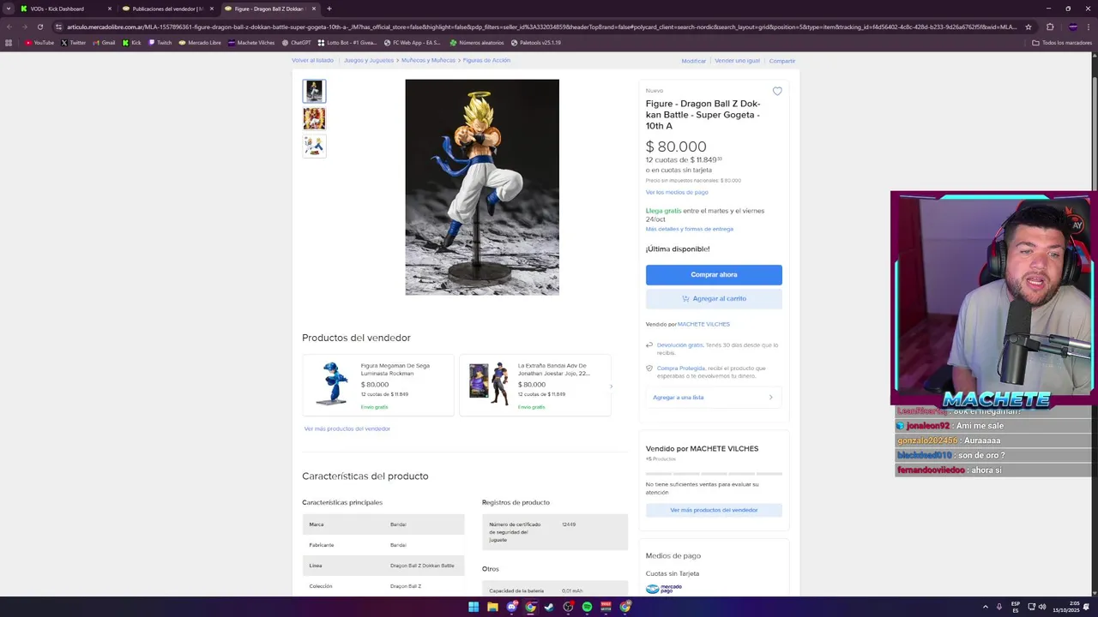Click the microphone tray icon

tap(999, 607)
